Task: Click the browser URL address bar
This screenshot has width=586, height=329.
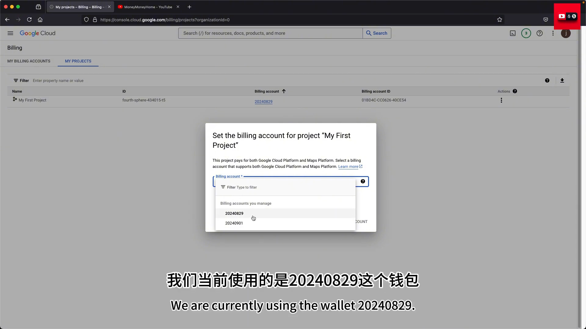Action: [293, 19]
